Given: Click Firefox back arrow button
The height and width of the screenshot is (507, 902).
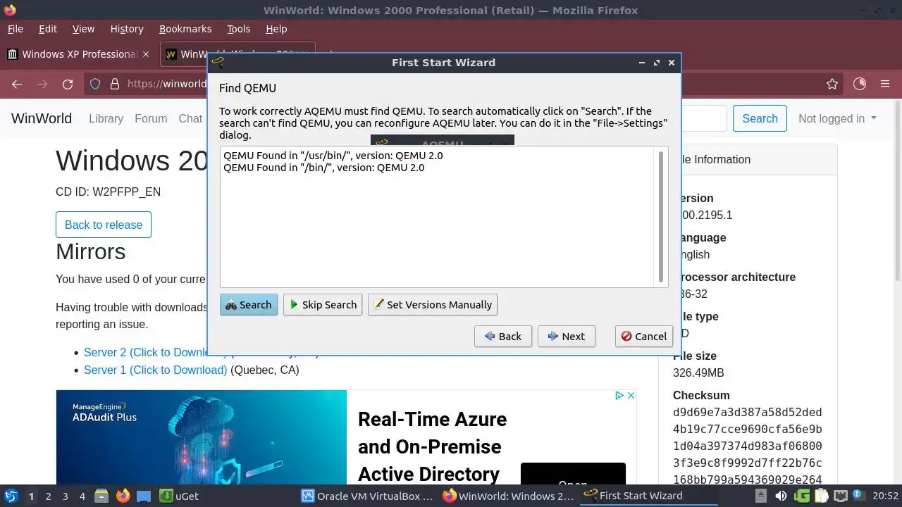Looking at the screenshot, I should (17, 84).
